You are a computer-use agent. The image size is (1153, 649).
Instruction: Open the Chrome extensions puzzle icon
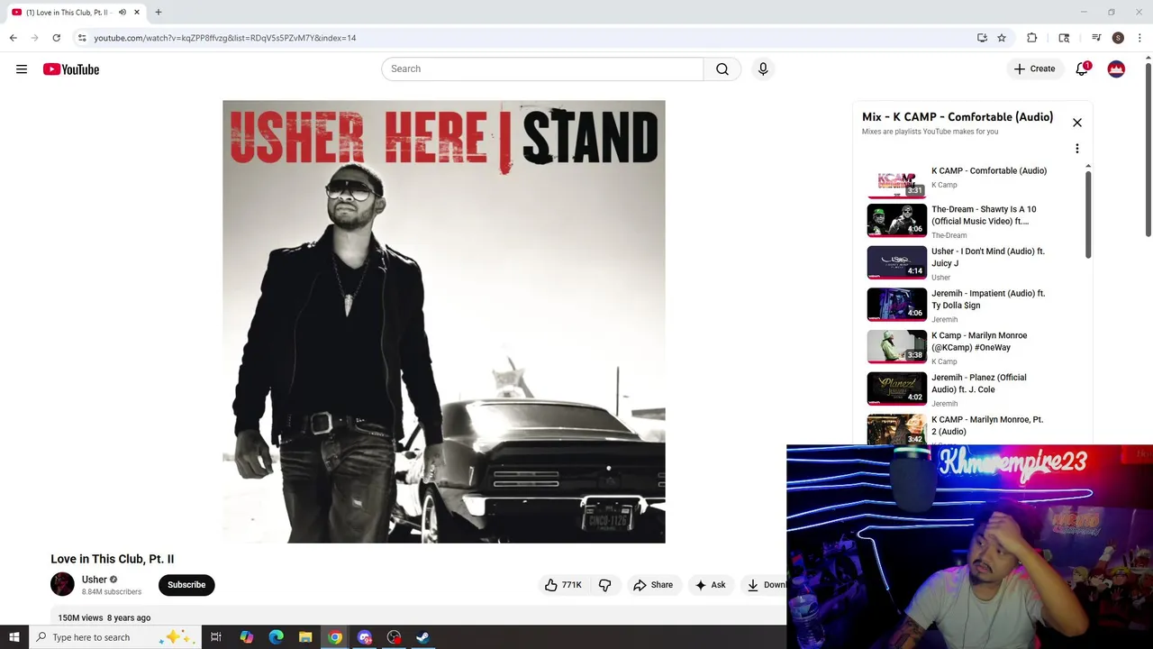point(1032,38)
